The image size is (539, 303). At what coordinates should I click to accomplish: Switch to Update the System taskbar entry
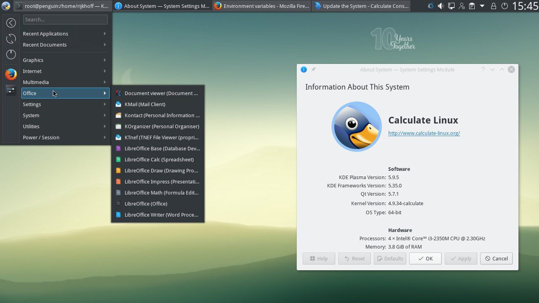(361, 6)
